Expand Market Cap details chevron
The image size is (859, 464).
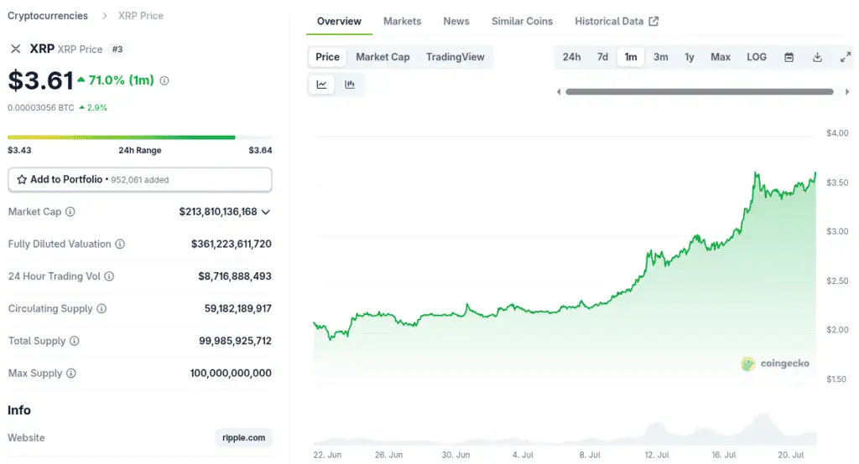[266, 212]
